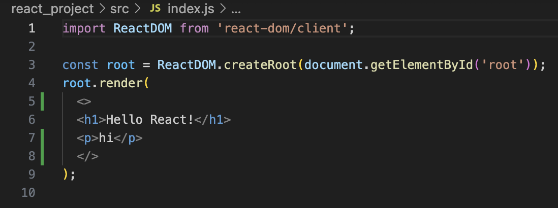
Task: Open the breadcrumb ellipsis symbol list
Action: (x=236, y=10)
